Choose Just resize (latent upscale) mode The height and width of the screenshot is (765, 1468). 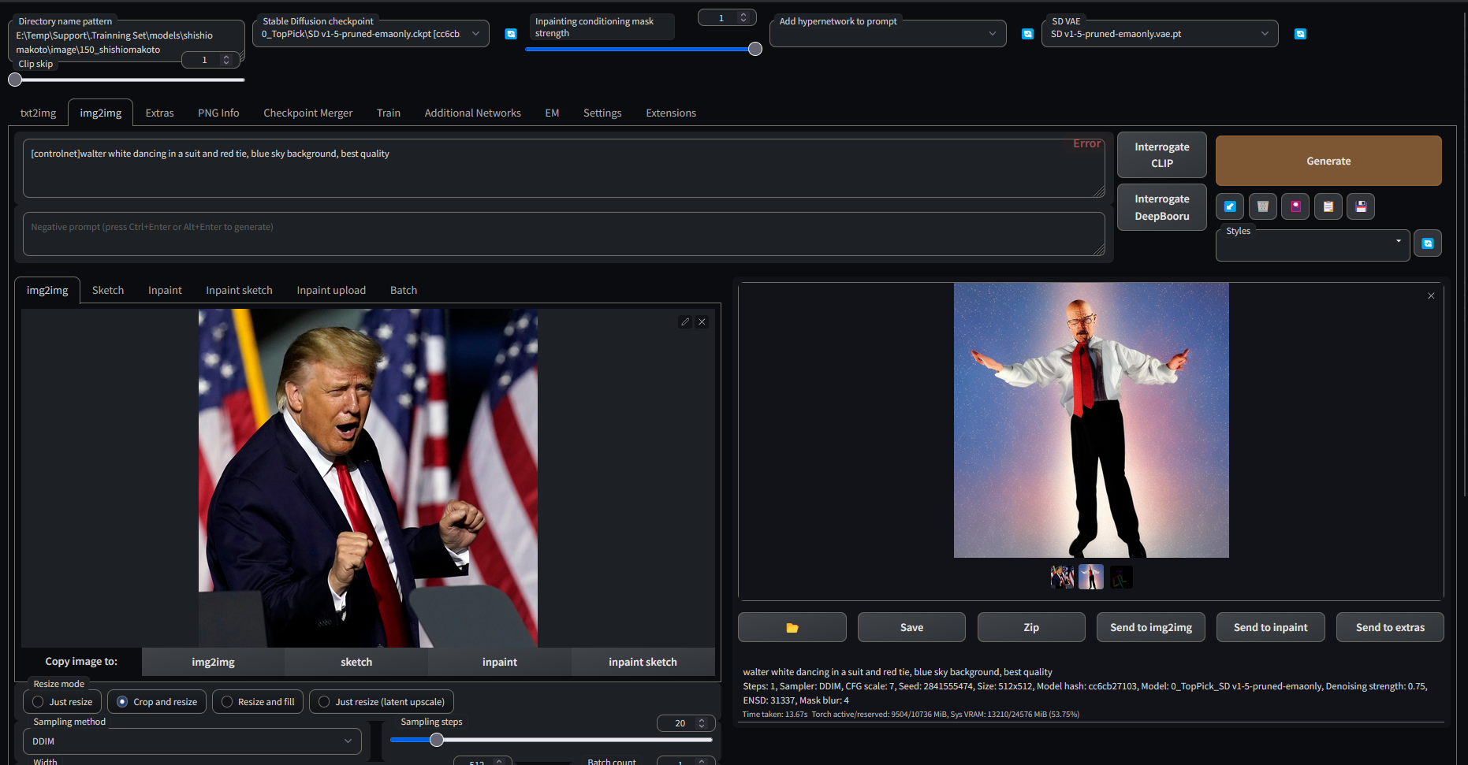click(x=382, y=701)
